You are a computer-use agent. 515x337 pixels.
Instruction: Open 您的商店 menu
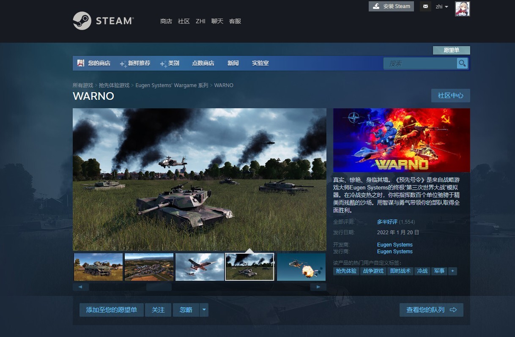coord(99,63)
